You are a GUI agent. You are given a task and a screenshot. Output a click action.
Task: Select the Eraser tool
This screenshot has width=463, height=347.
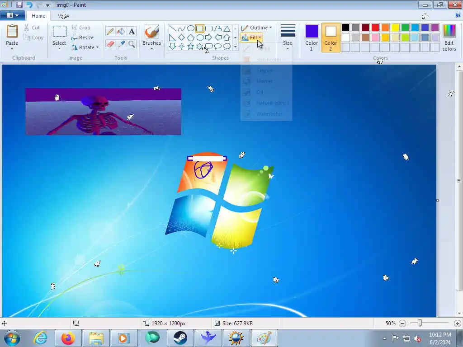(110, 44)
